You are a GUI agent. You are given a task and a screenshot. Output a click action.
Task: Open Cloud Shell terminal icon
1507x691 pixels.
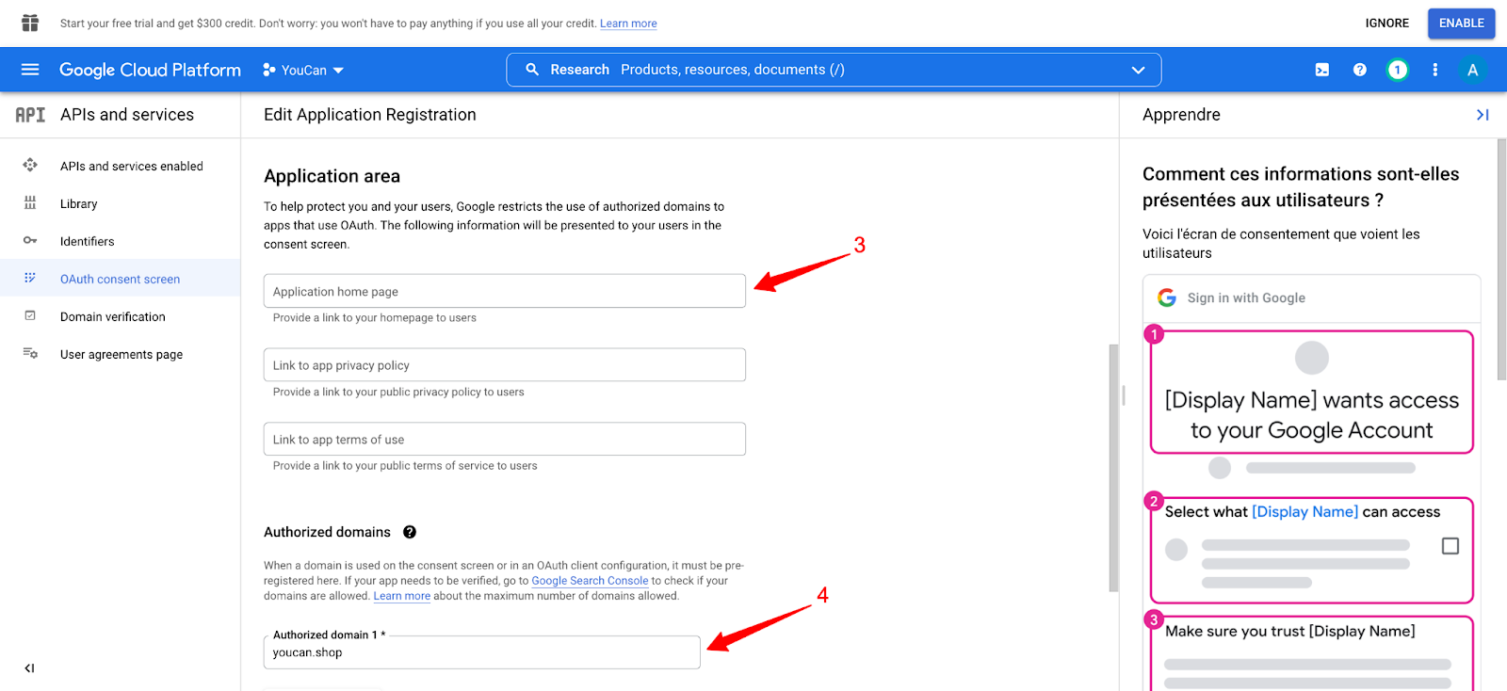click(1322, 70)
